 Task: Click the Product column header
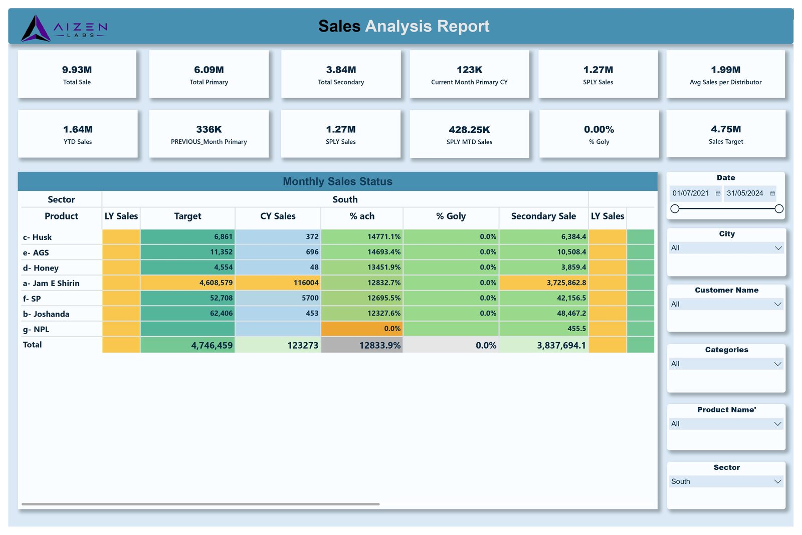pos(61,216)
